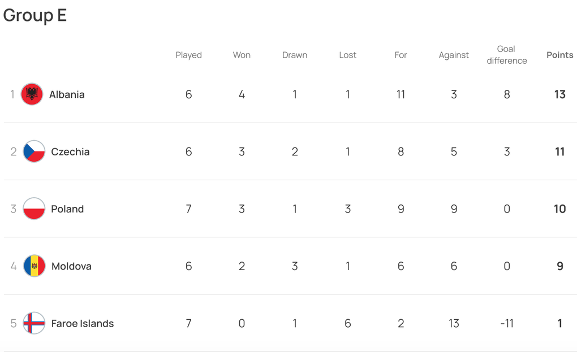Click the Won column header
The height and width of the screenshot is (352, 577).
tap(242, 55)
